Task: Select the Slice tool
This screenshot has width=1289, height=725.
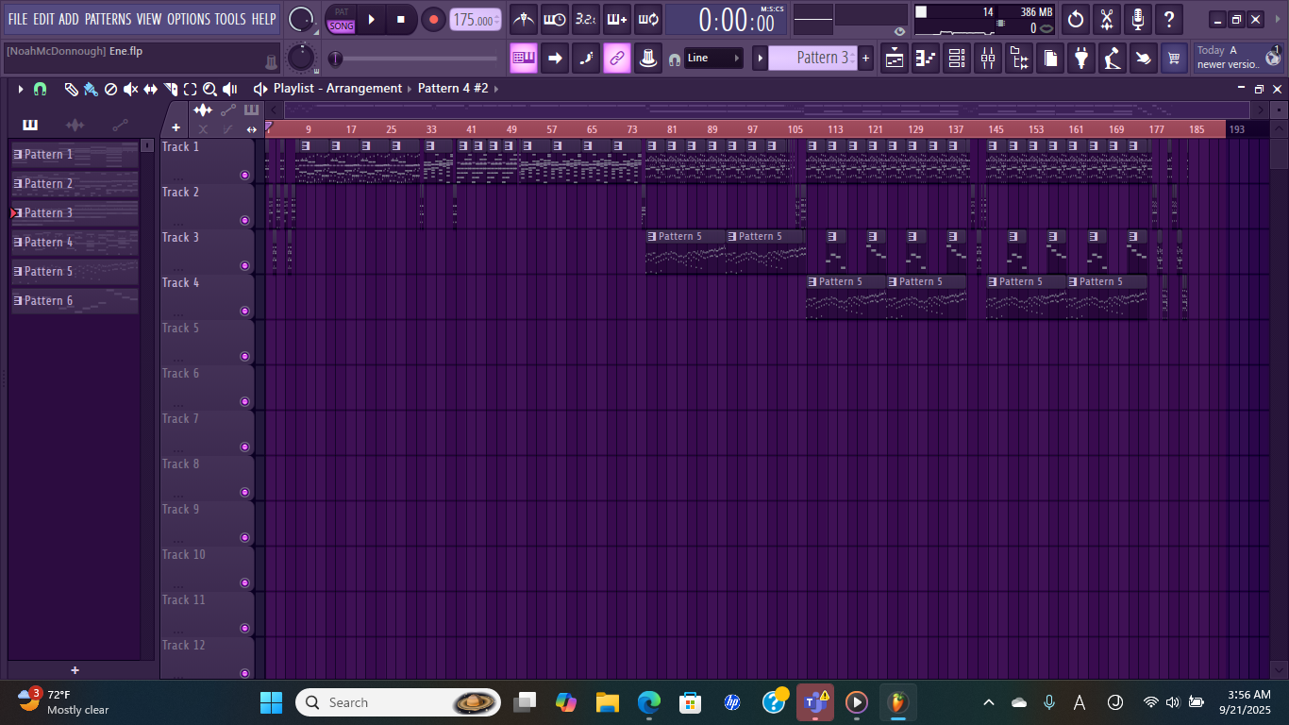Action: click(x=170, y=89)
